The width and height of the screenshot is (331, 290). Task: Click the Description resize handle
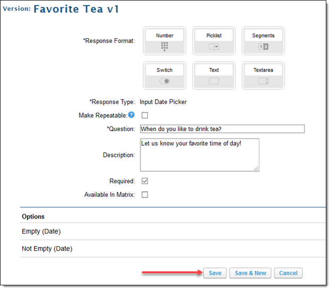pyautogui.click(x=256, y=169)
